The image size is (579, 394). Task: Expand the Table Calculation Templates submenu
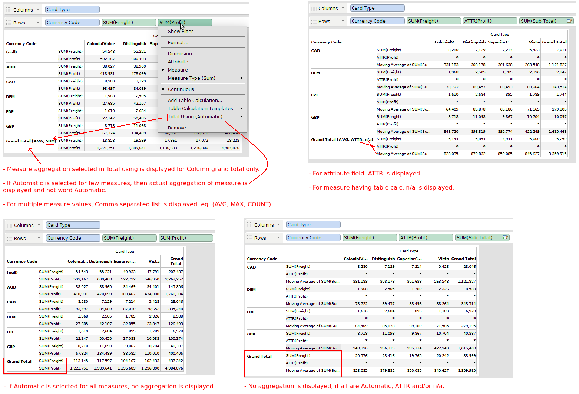(x=241, y=109)
